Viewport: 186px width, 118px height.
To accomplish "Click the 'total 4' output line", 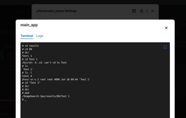I will click(x=27, y=76).
